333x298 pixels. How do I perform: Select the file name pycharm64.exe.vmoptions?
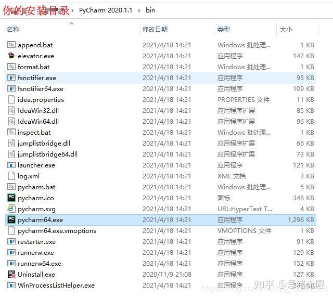57,231
